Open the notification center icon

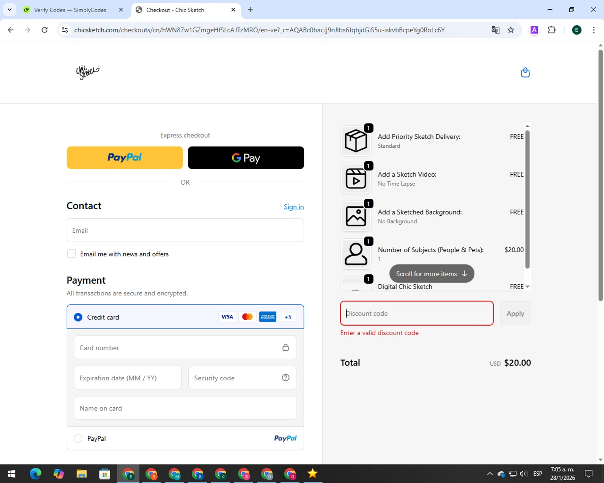tap(589, 474)
